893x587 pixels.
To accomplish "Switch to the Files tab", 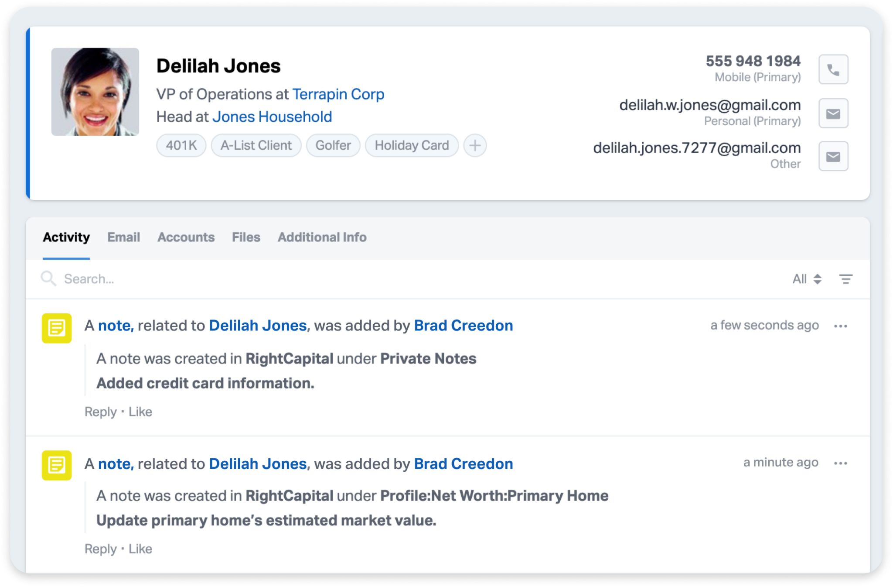I will click(x=246, y=237).
